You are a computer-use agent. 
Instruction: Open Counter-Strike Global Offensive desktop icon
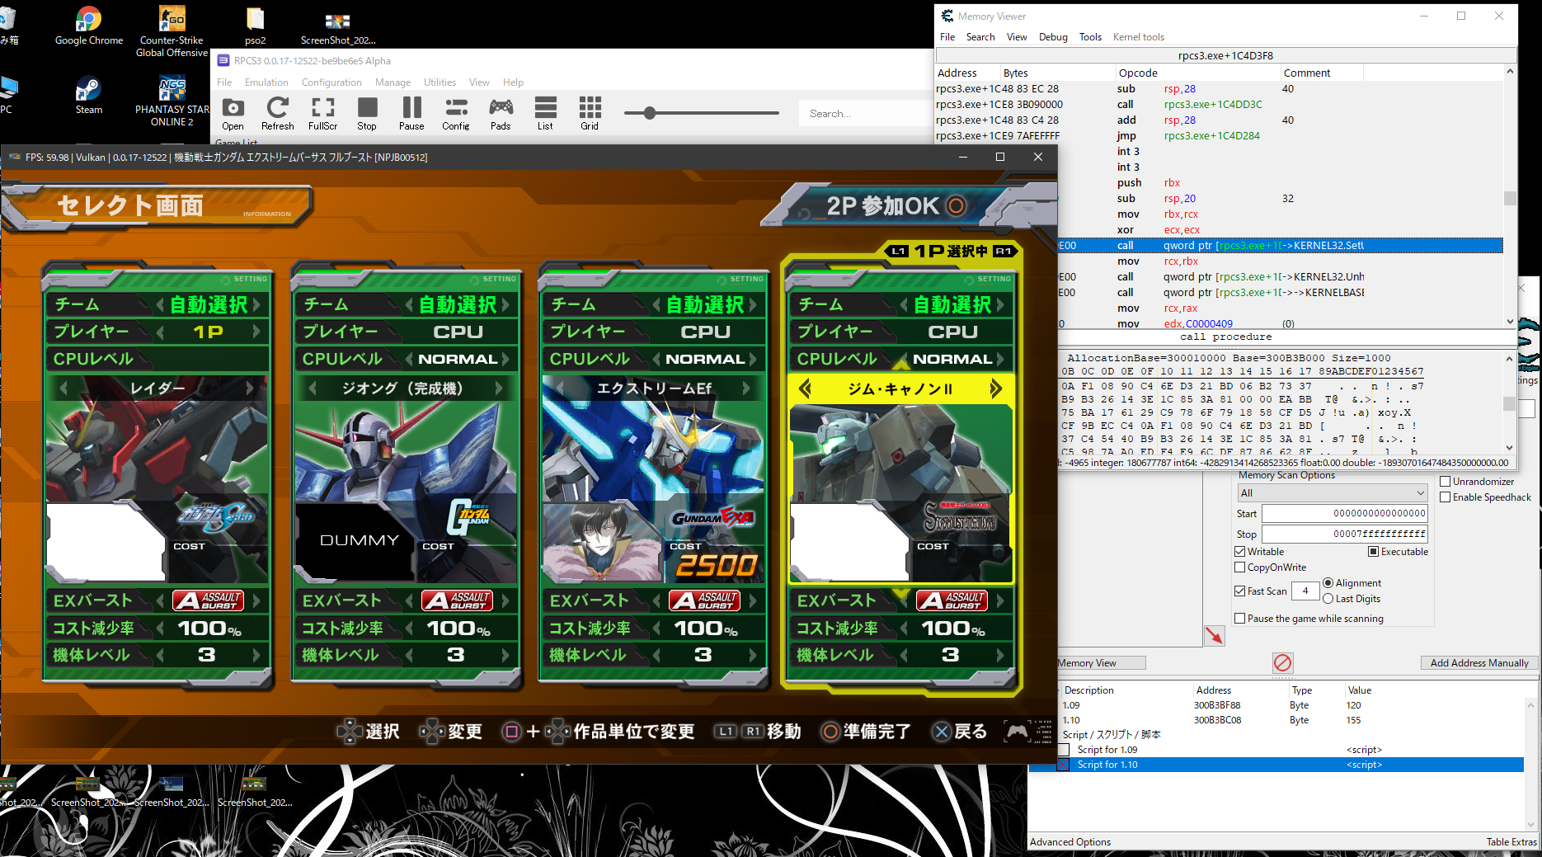pyautogui.click(x=172, y=31)
